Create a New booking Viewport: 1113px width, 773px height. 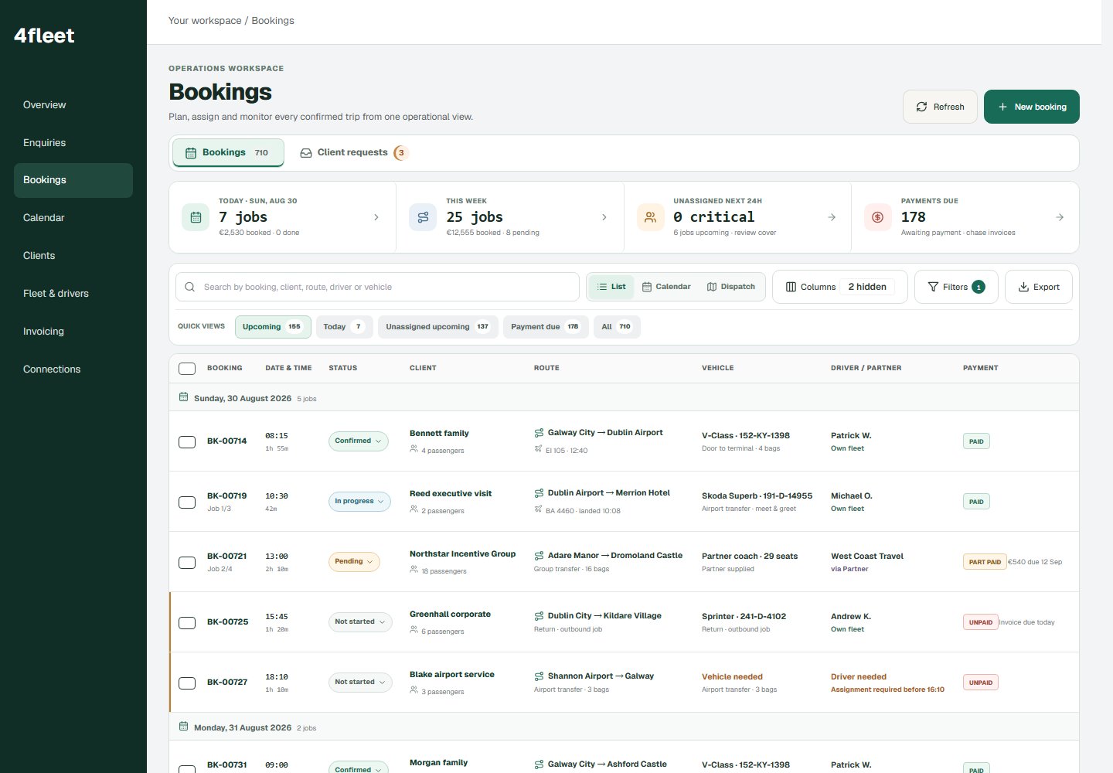(1031, 107)
